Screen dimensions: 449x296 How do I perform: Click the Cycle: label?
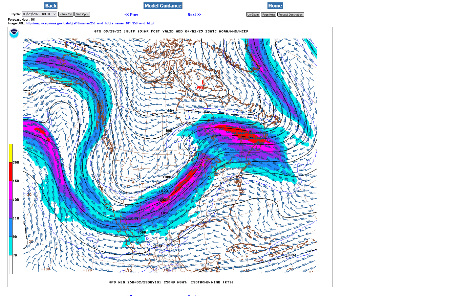(16, 14)
